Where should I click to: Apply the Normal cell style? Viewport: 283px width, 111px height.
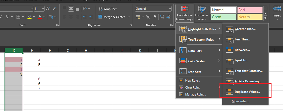pos(224,10)
